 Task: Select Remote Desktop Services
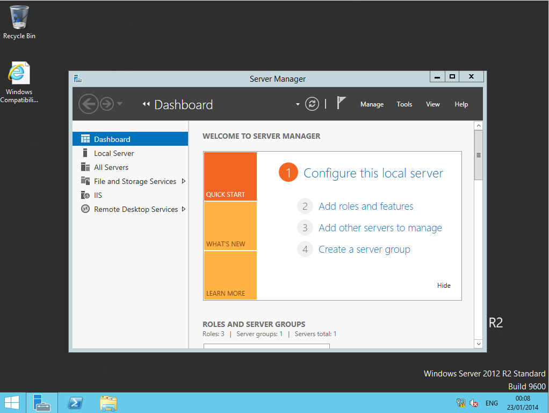[x=130, y=209]
